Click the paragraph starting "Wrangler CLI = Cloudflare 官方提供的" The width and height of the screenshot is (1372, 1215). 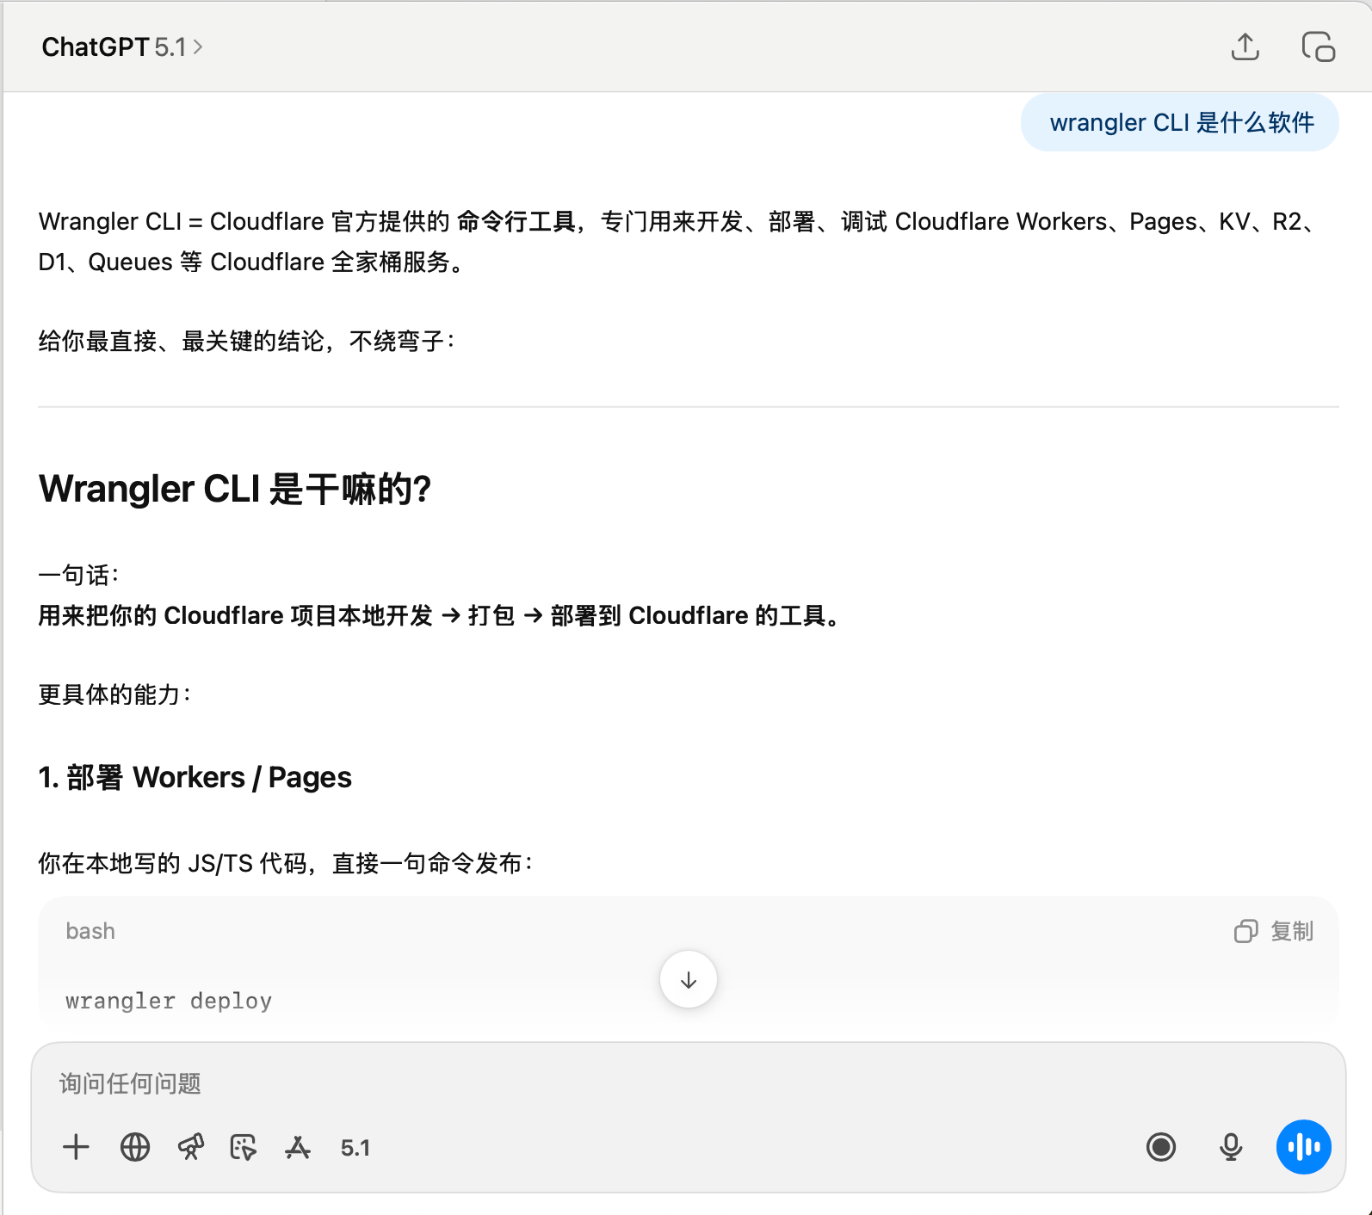click(x=680, y=242)
